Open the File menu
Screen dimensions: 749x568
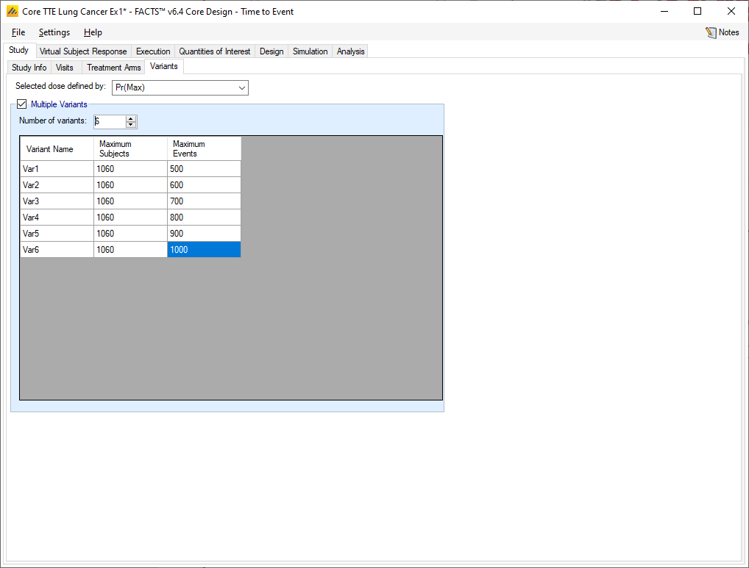(18, 32)
